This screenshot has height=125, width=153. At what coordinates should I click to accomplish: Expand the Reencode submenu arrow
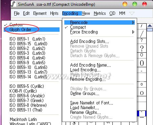click(x=133, y=23)
